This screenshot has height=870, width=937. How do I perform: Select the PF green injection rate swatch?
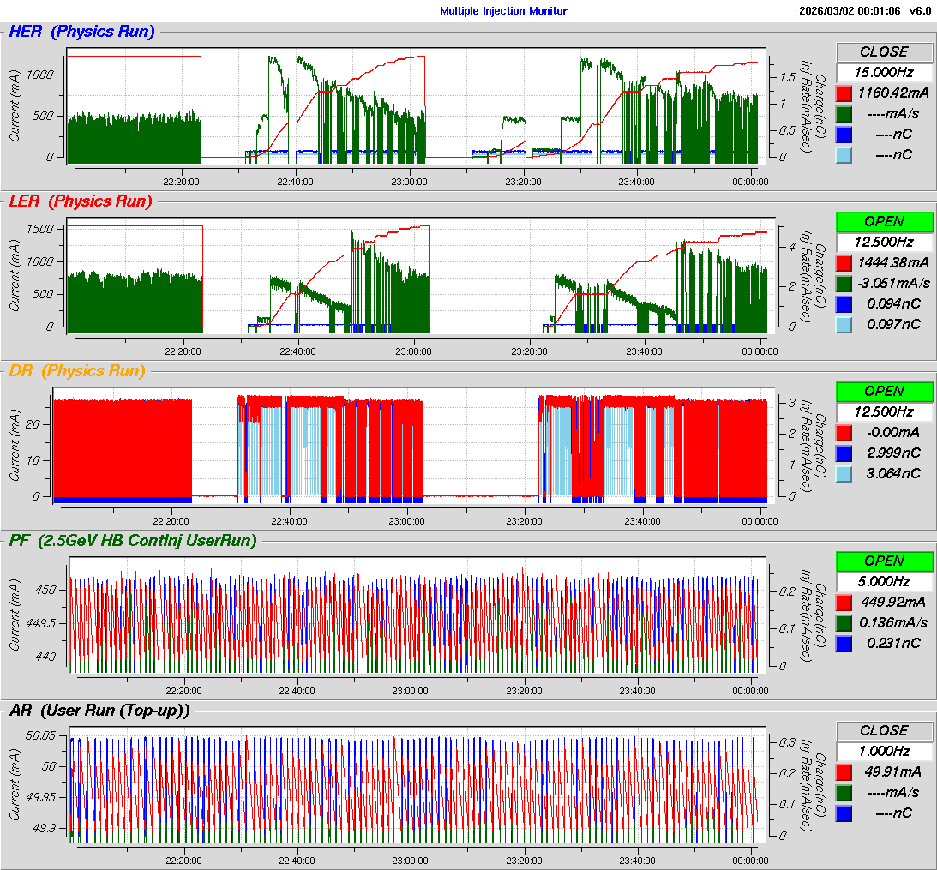point(844,622)
